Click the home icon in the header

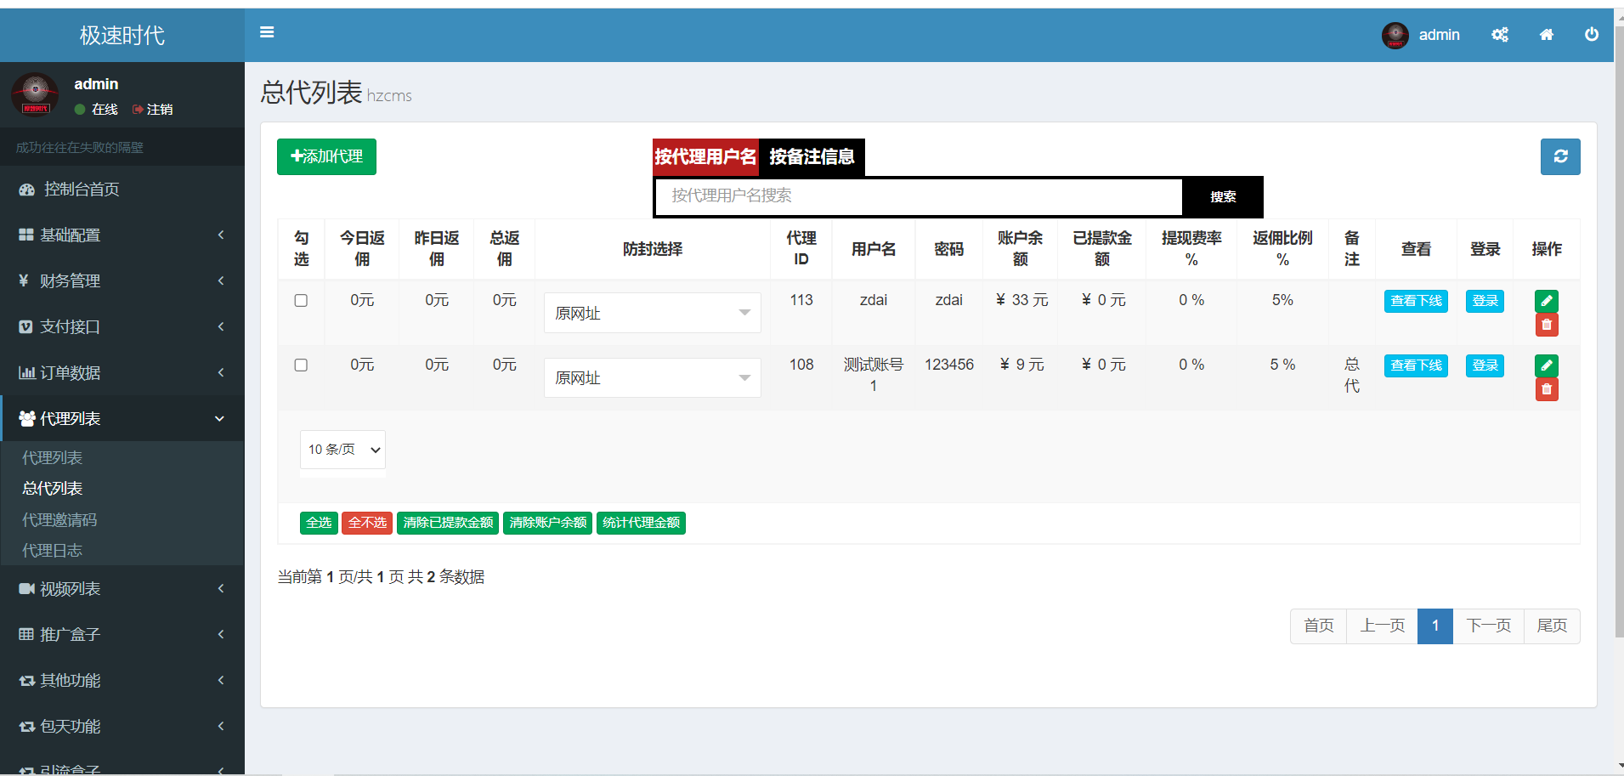point(1548,35)
